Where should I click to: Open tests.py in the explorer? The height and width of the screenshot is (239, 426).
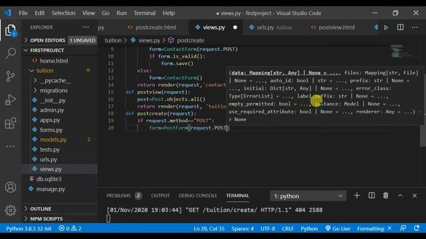coord(49,149)
